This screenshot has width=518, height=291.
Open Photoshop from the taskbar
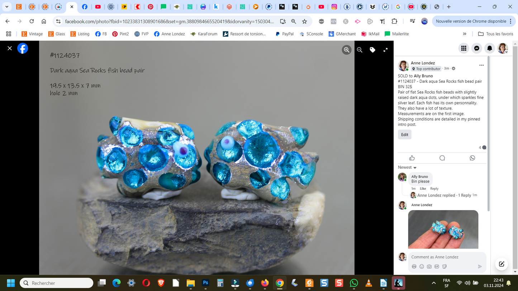[205, 283]
